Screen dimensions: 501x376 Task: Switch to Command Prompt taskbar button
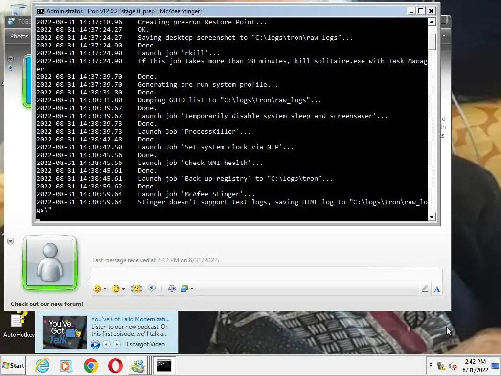coord(164,365)
